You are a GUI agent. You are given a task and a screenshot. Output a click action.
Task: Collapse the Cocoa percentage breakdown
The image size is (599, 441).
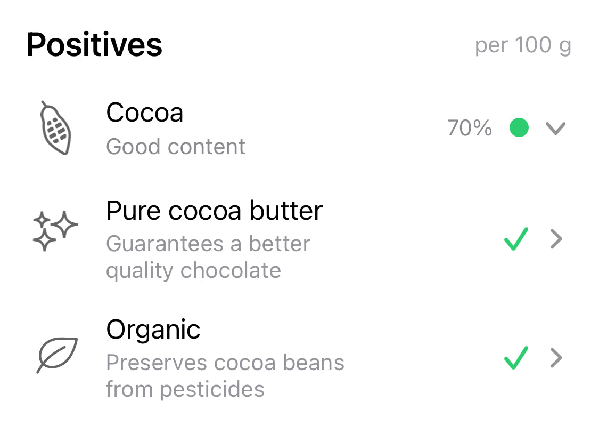556,128
